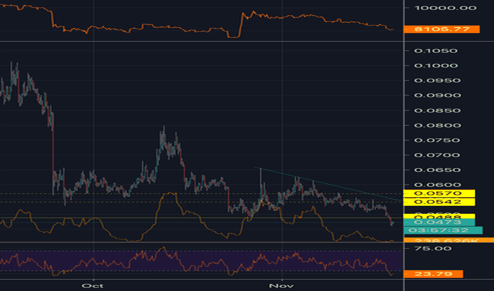Click the Oct date label on time axis
This screenshot has width=494, height=291.
[92, 286]
